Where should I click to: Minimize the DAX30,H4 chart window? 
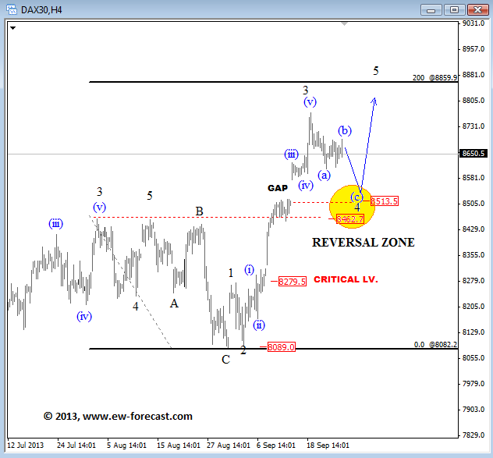pos(431,10)
